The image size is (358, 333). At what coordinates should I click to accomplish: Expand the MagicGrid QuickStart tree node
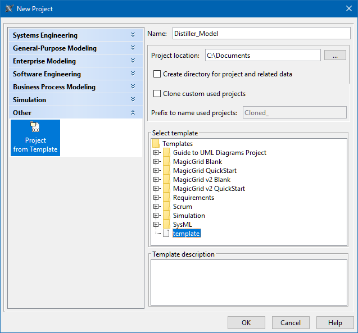tap(156, 171)
